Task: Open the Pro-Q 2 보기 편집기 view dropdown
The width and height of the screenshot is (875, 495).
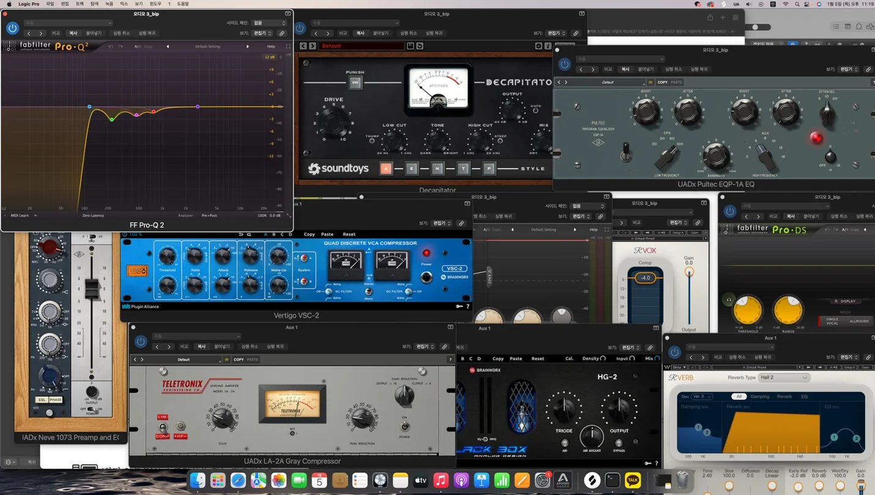Action: [262, 33]
